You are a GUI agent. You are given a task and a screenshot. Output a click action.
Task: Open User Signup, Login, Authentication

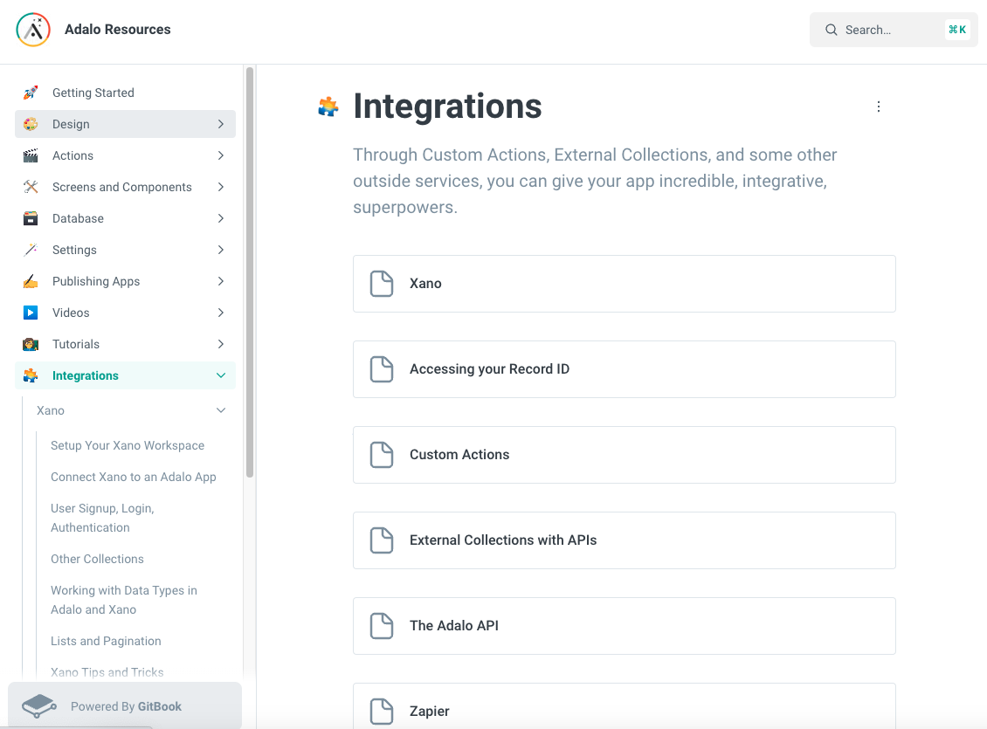[x=102, y=518]
